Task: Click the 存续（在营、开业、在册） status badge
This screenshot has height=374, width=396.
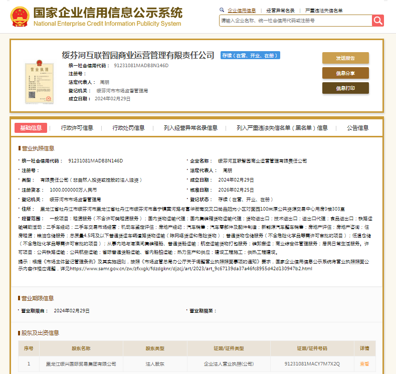Action: 250,56
